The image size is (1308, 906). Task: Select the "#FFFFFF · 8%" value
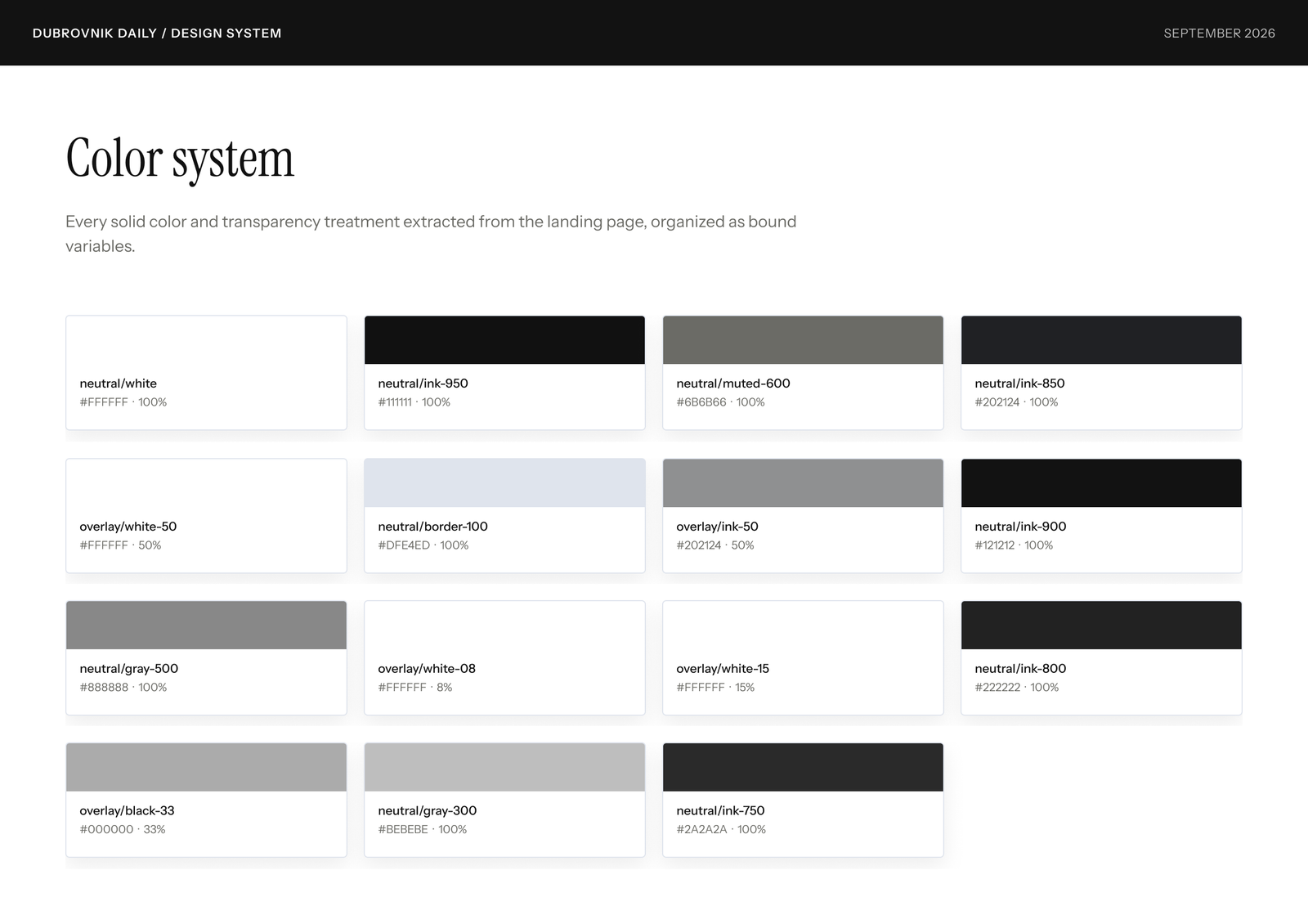(x=414, y=688)
